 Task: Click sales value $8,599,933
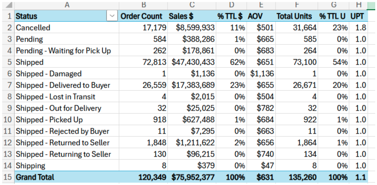click(x=192, y=27)
